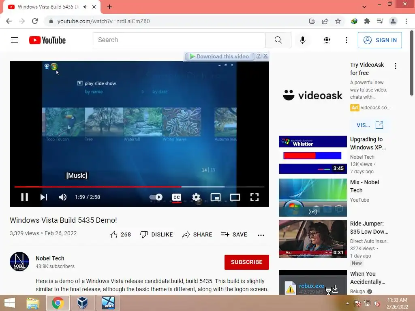Click the taskbar volume icon
Screen dimensions: 415x311
(377, 303)
